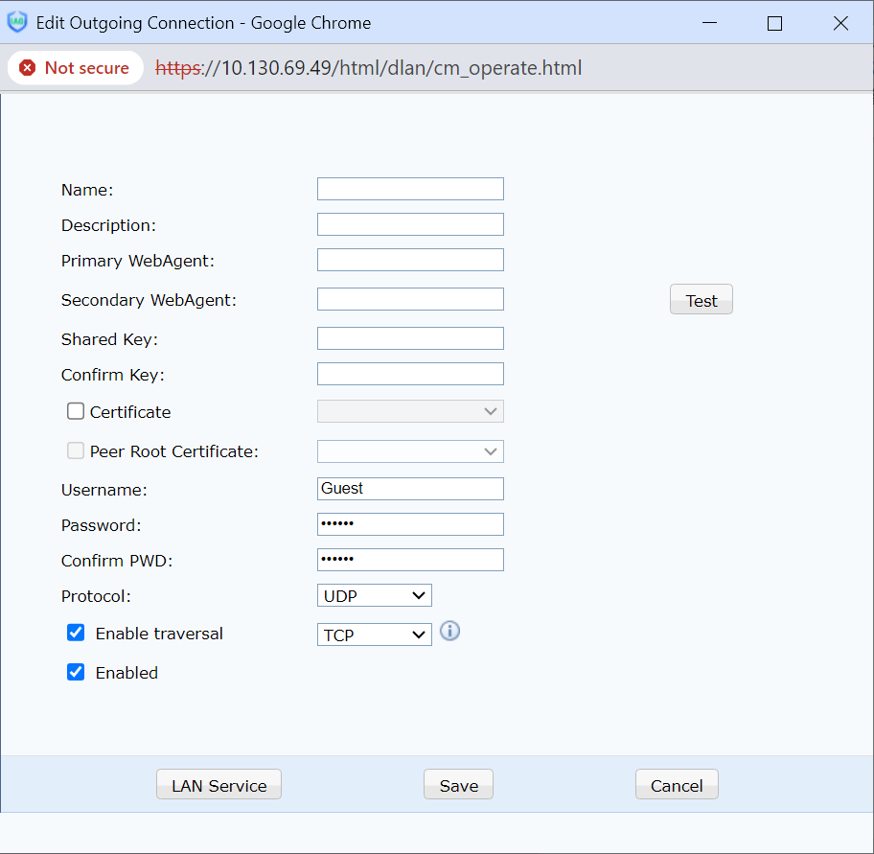Image resolution: width=874 pixels, height=854 pixels.
Task: Focus the Name text field
Action: click(410, 189)
